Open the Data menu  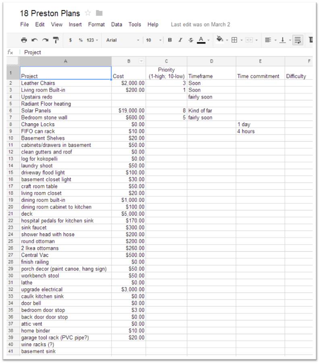point(117,25)
